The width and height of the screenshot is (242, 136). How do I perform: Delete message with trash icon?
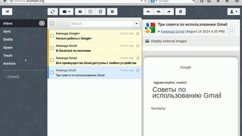pos(101,12)
